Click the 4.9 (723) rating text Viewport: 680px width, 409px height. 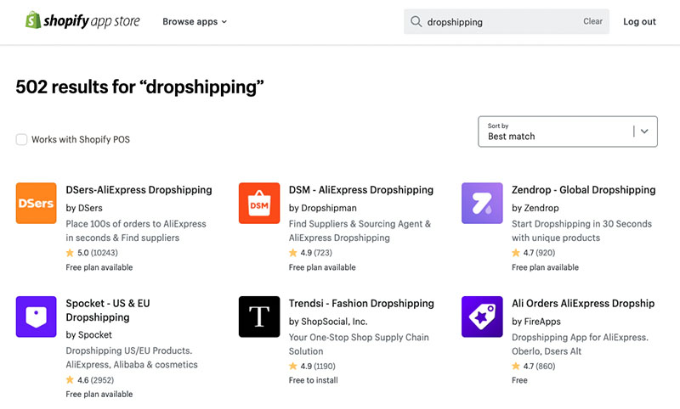316,253
